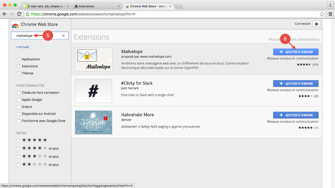Click the Josh Farrant author name
The height and width of the screenshot is (188, 335).
(x=130, y=88)
